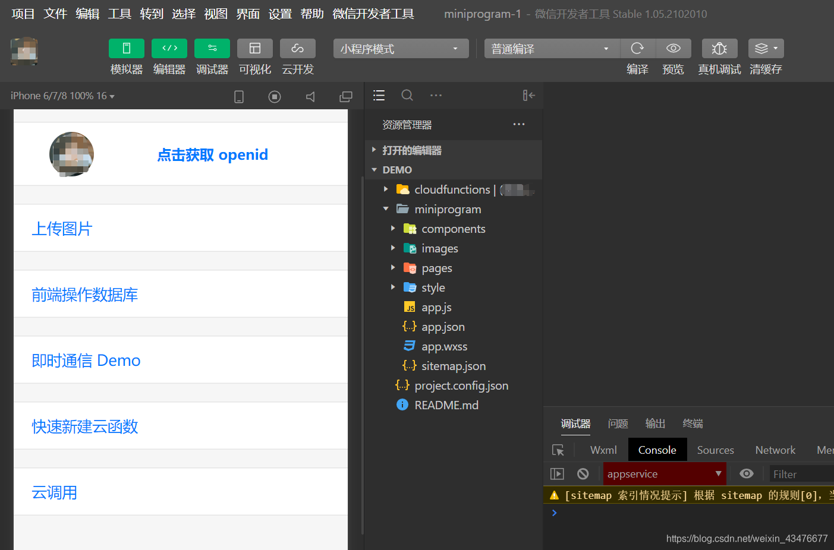The width and height of the screenshot is (834, 550).
Task: Click the user avatar in simulator
Action: [71, 154]
